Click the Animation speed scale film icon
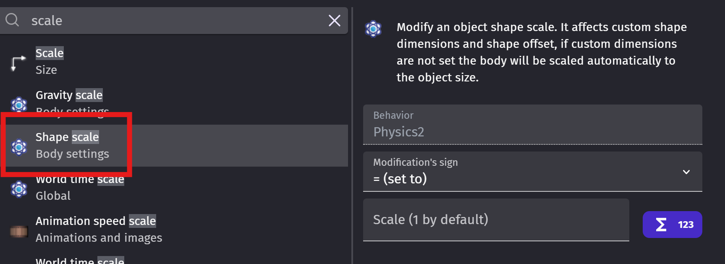The image size is (725, 264). (x=19, y=231)
